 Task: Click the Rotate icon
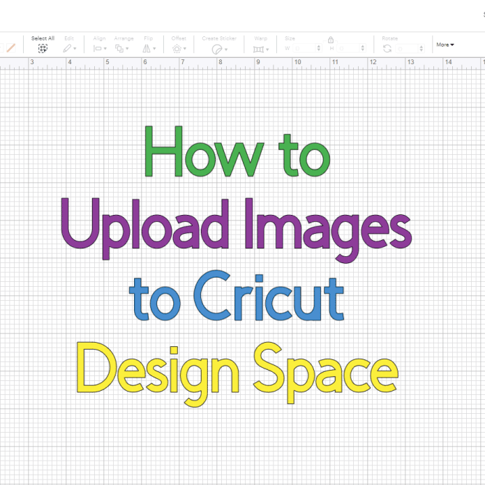(x=387, y=49)
